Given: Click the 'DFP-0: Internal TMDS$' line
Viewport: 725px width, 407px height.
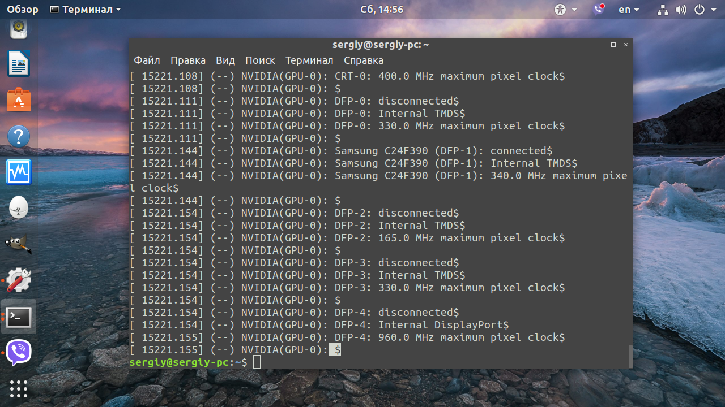Looking at the screenshot, I should pos(400,113).
